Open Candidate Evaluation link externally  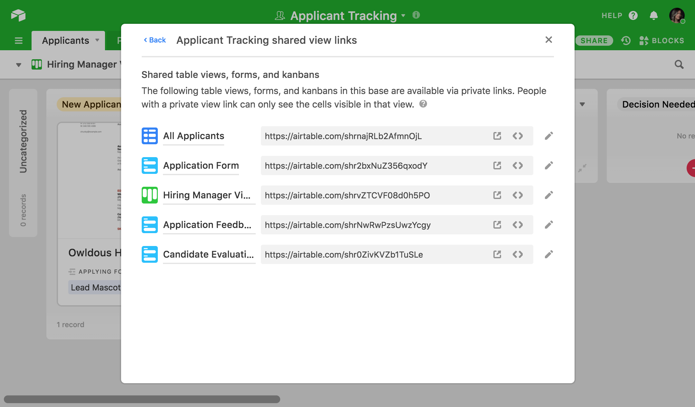coord(497,254)
